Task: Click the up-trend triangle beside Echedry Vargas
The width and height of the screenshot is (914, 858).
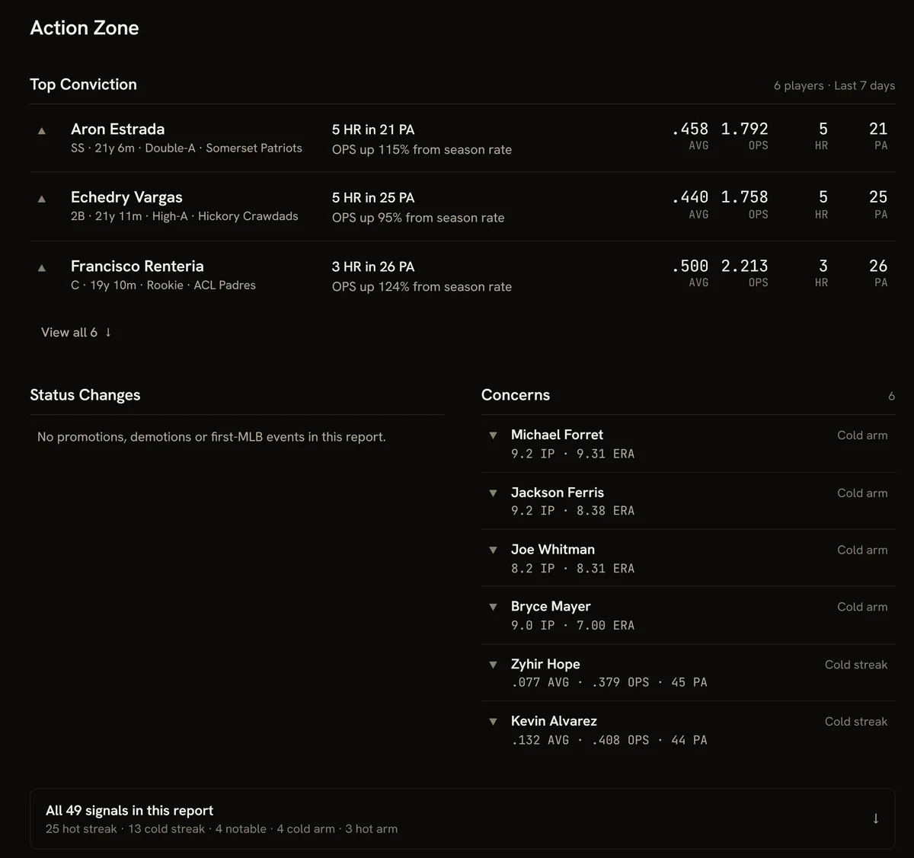Action: pyautogui.click(x=42, y=199)
